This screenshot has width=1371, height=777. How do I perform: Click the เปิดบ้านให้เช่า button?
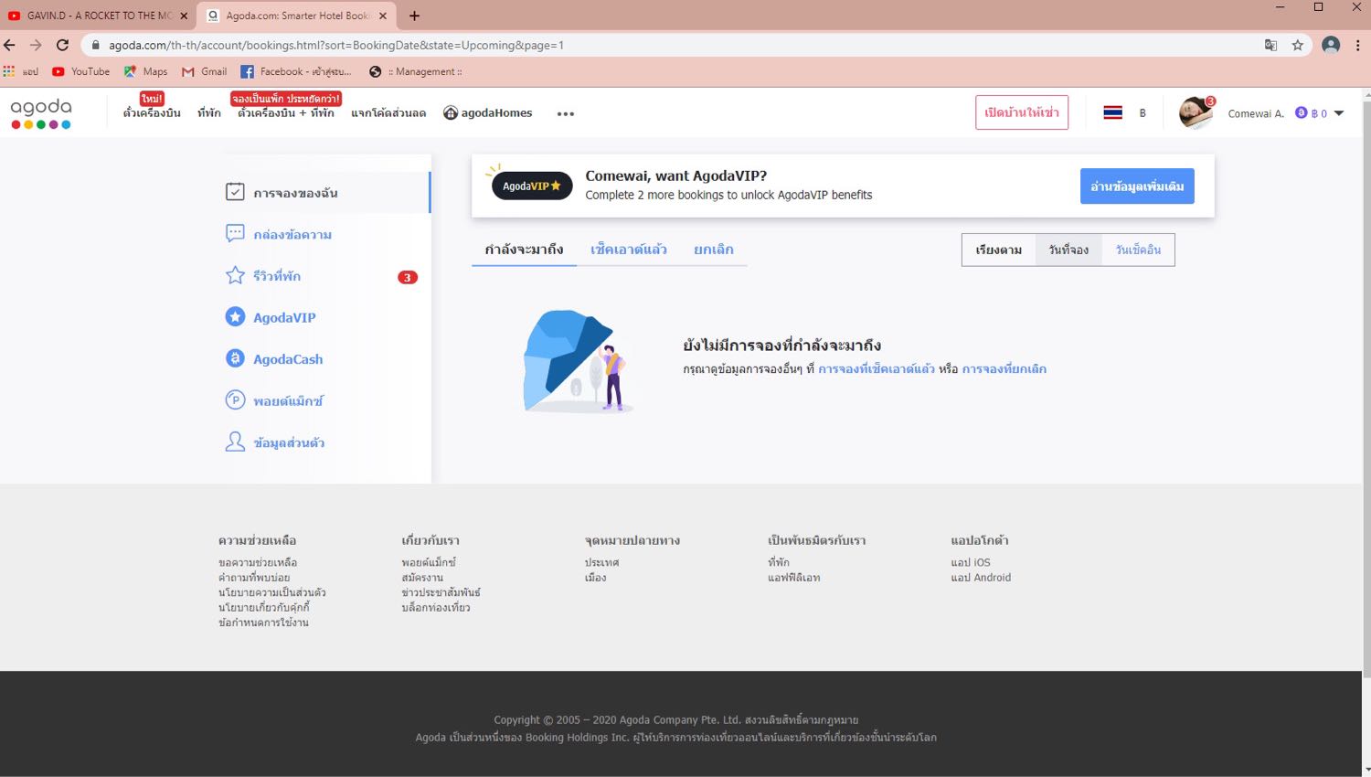[x=1022, y=112]
